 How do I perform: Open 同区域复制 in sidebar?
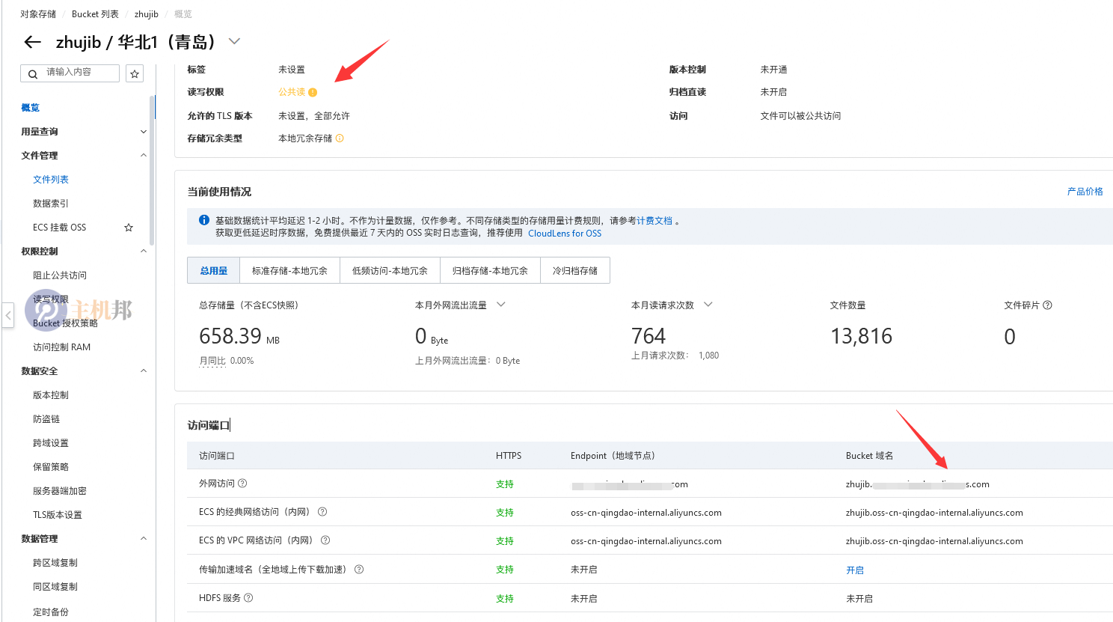55,587
